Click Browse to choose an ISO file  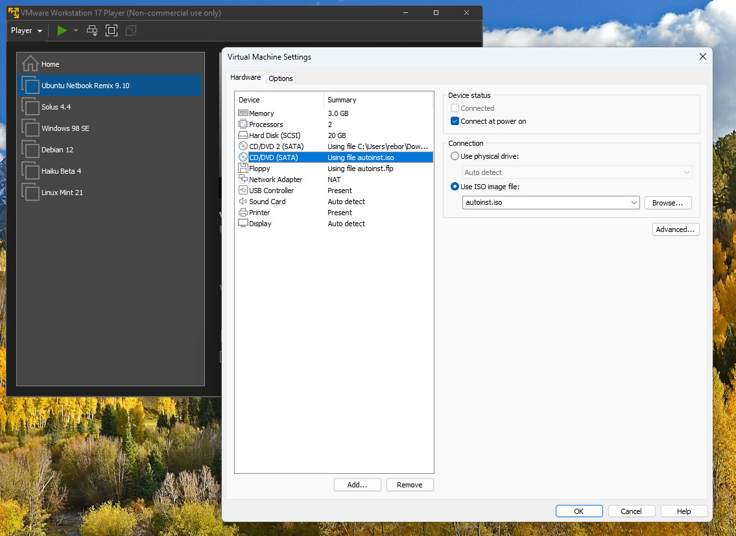click(667, 203)
